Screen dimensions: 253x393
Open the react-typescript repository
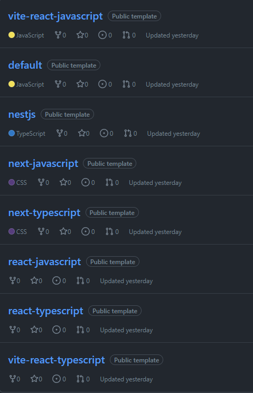tap(45, 311)
